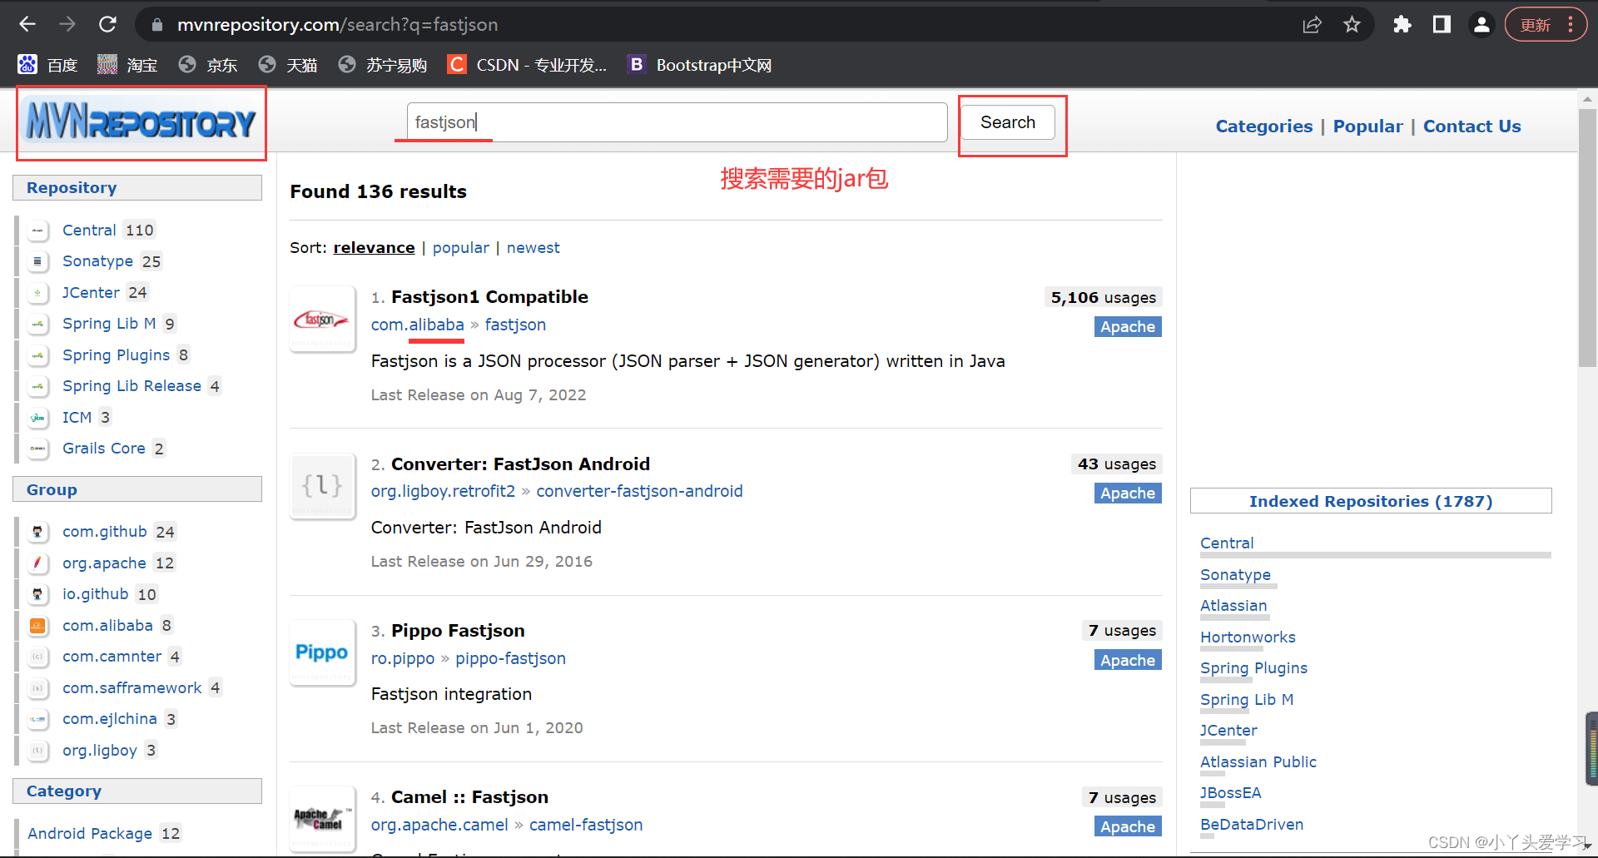Click the Search button
Image resolution: width=1598 pixels, height=858 pixels.
click(x=1008, y=122)
